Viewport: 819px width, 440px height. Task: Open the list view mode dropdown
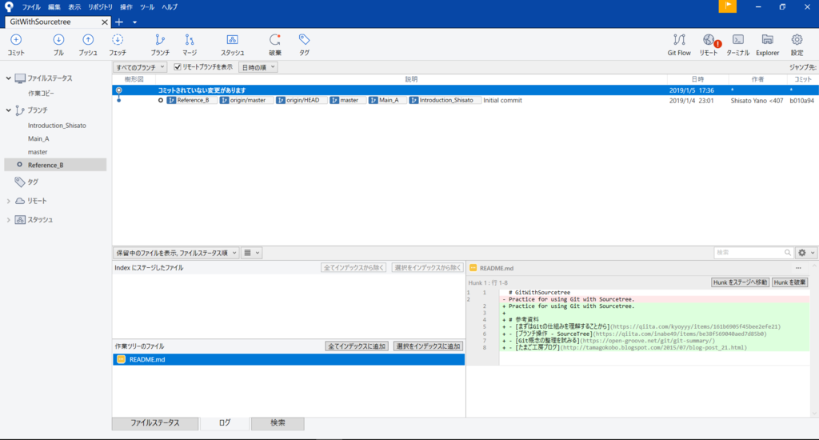pyautogui.click(x=252, y=253)
